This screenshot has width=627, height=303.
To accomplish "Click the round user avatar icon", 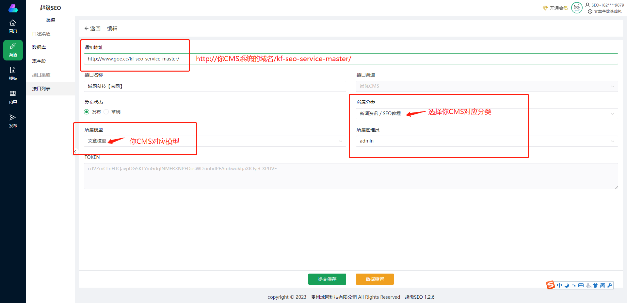I will 576,8.
